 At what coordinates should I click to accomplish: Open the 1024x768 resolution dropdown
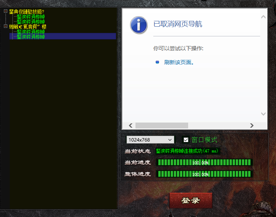(150, 140)
